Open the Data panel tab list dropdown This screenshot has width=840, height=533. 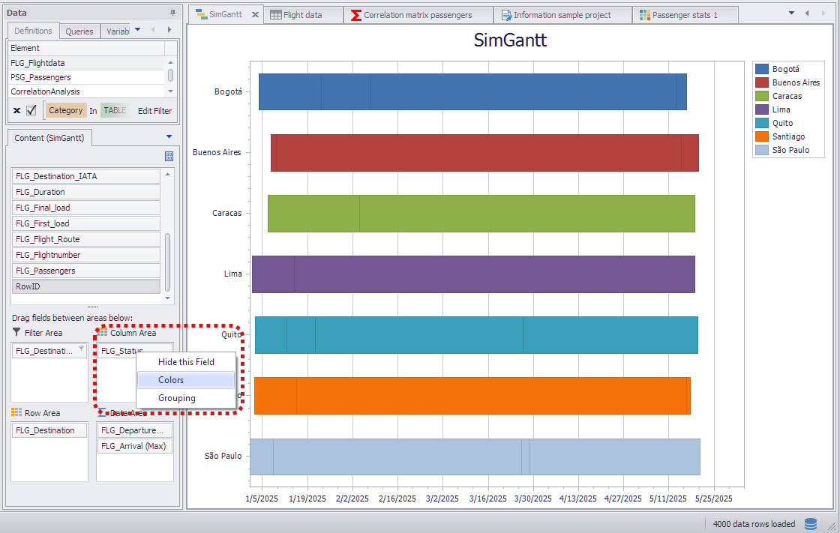click(137, 30)
